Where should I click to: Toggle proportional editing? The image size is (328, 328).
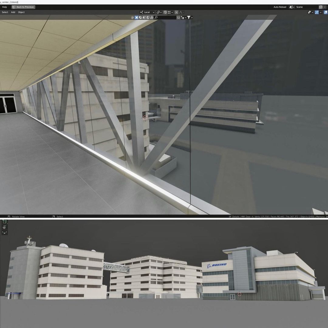[176, 12]
